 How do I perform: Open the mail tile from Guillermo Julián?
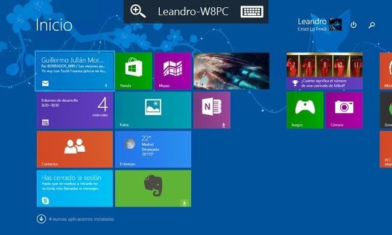coord(75,71)
